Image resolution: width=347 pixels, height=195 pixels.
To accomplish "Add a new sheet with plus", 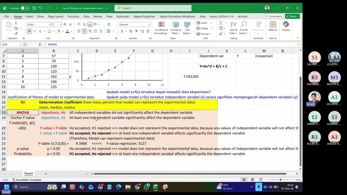I will coord(46,174).
